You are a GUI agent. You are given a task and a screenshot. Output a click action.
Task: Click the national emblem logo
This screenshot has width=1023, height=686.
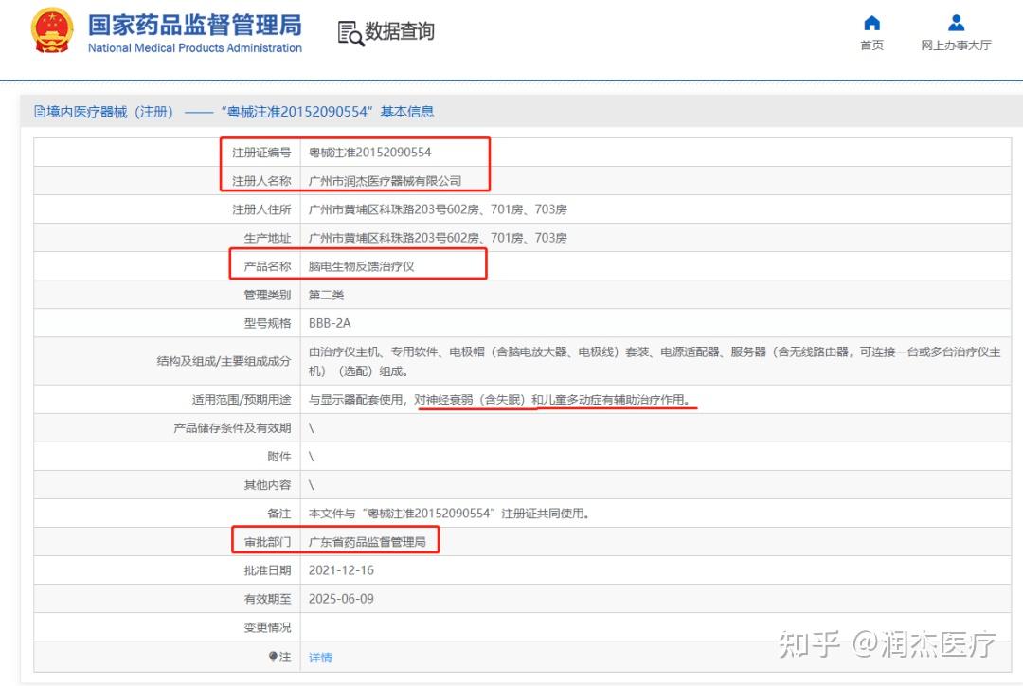click(50, 29)
